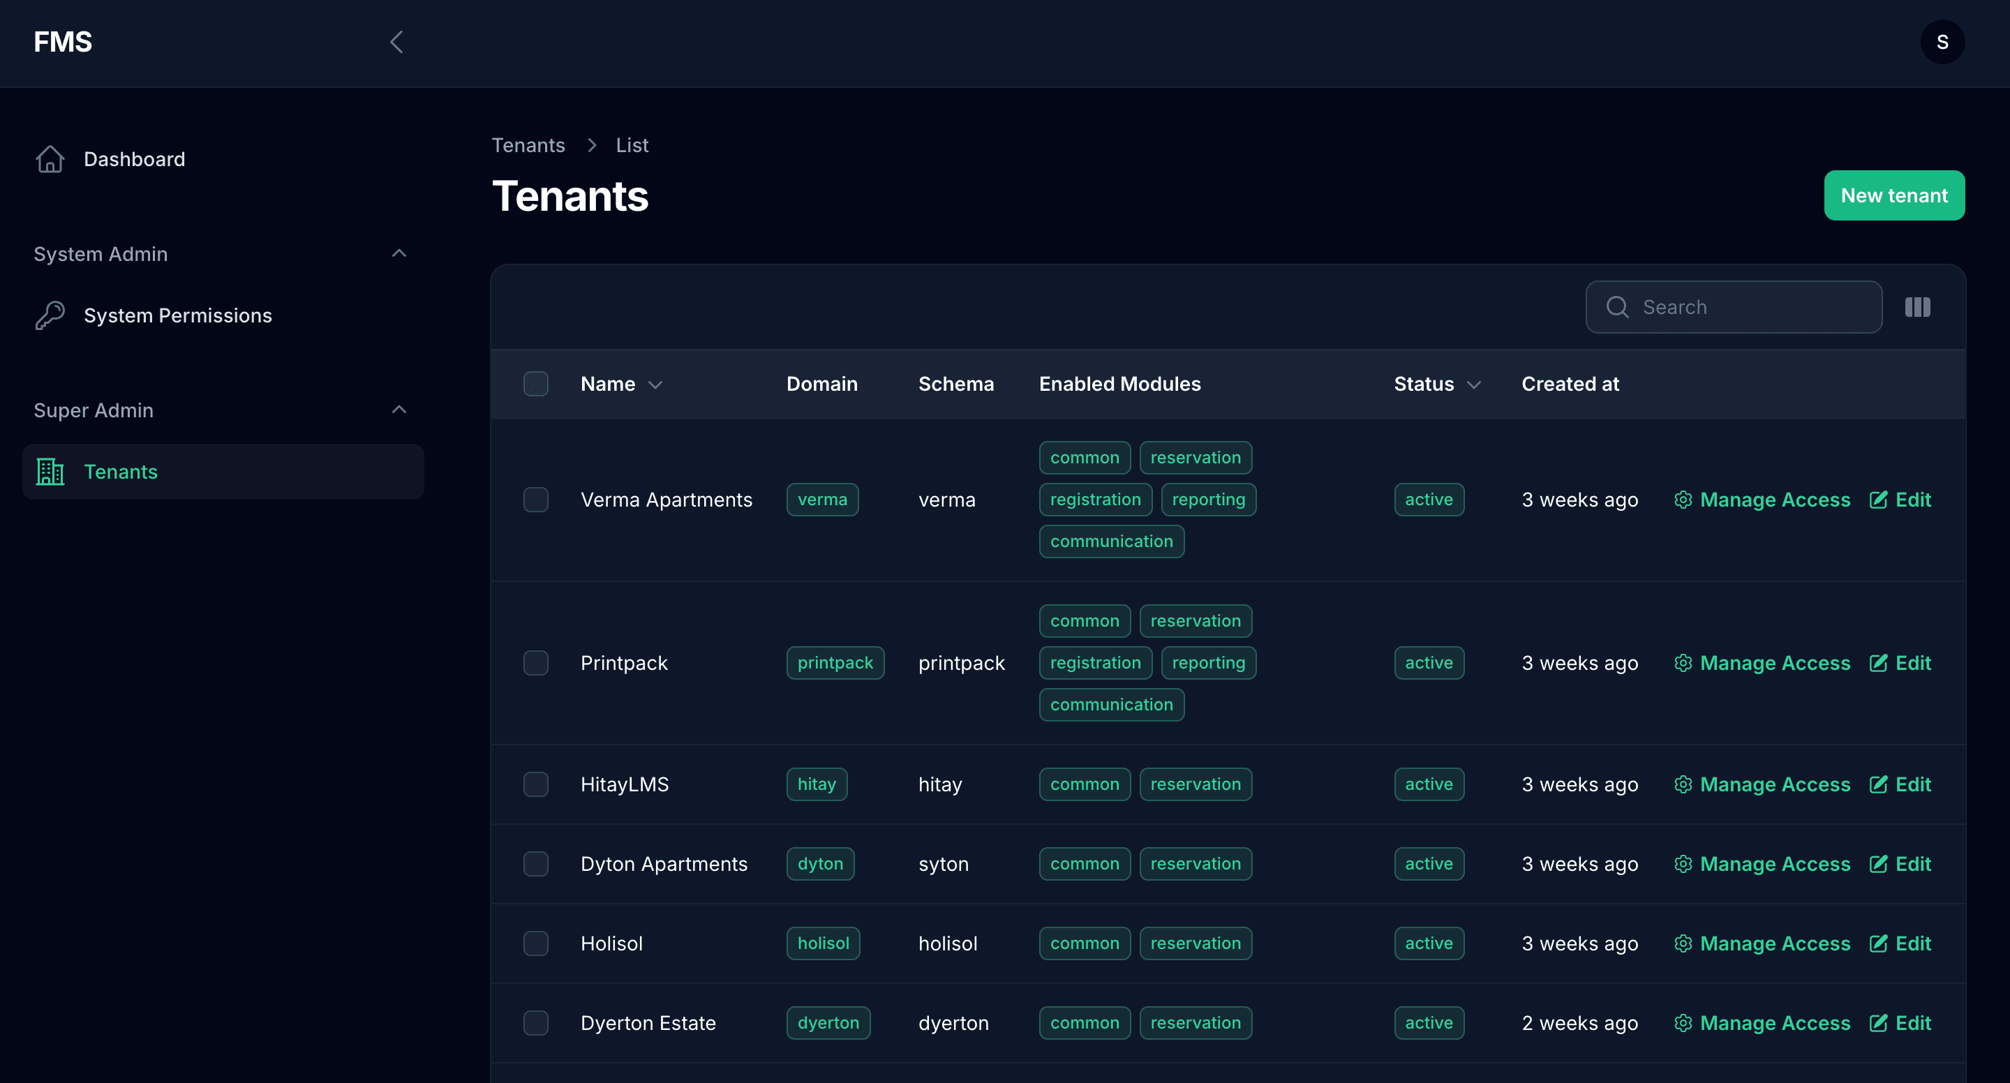Click the building icon beside Tenants
Screen dimensions: 2010x1083
click(49, 471)
